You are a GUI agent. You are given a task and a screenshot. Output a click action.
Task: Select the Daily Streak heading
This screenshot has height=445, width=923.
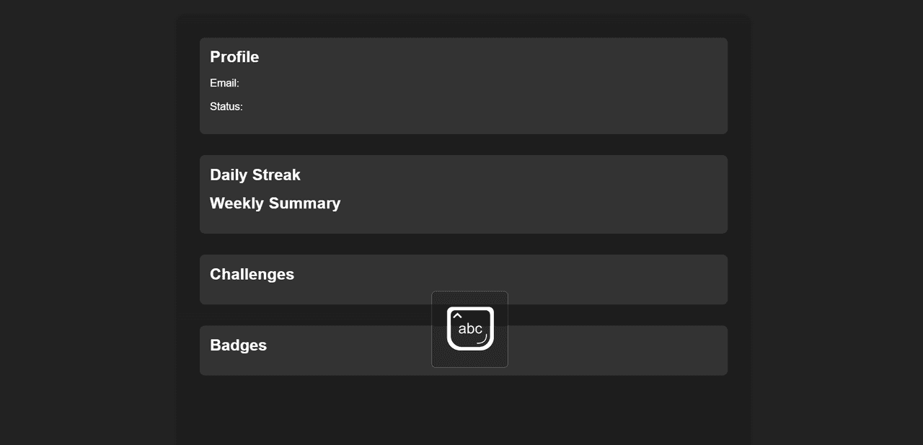point(255,175)
